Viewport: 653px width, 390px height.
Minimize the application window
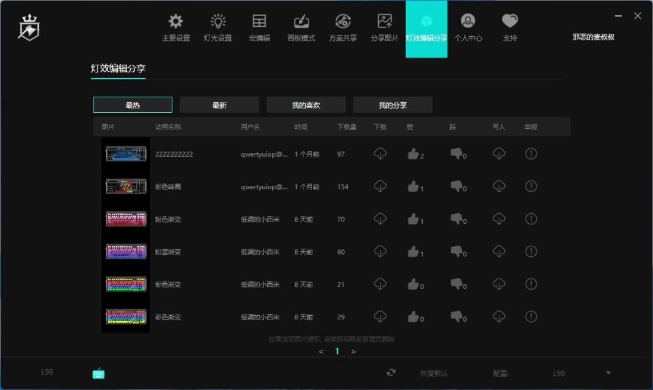[x=619, y=16]
